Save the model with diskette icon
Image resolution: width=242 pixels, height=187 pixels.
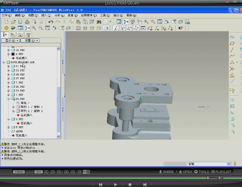tap(20, 22)
